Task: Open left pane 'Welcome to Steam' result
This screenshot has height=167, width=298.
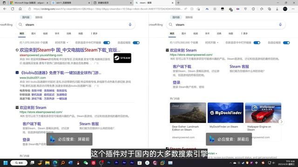Action: [33, 108]
